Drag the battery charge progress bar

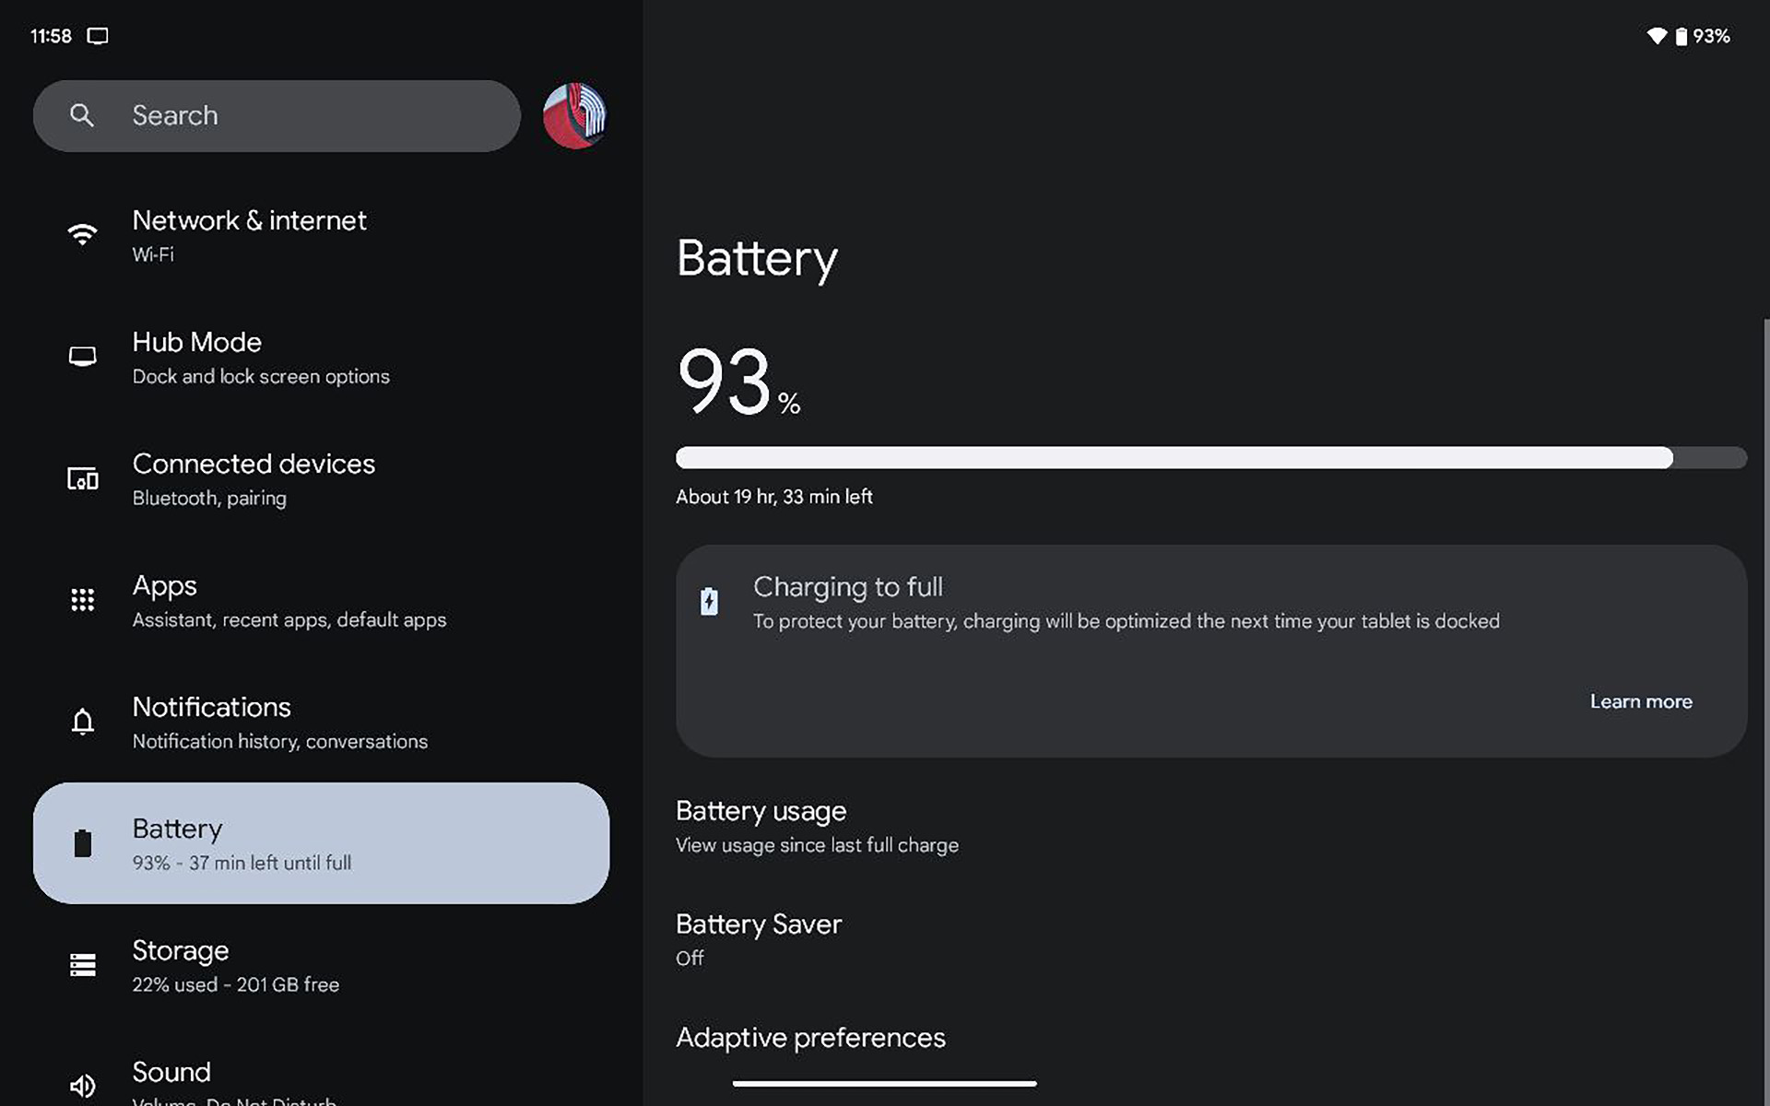[1210, 457]
